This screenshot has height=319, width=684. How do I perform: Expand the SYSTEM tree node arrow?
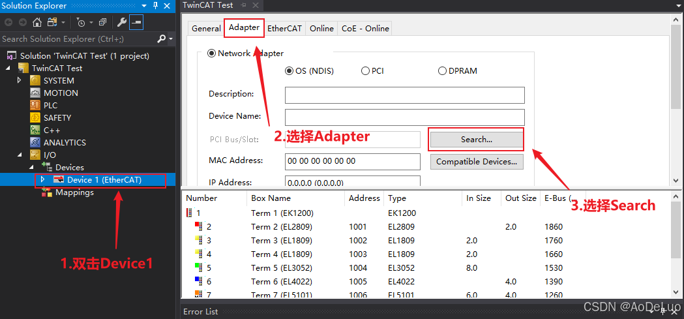(x=19, y=80)
